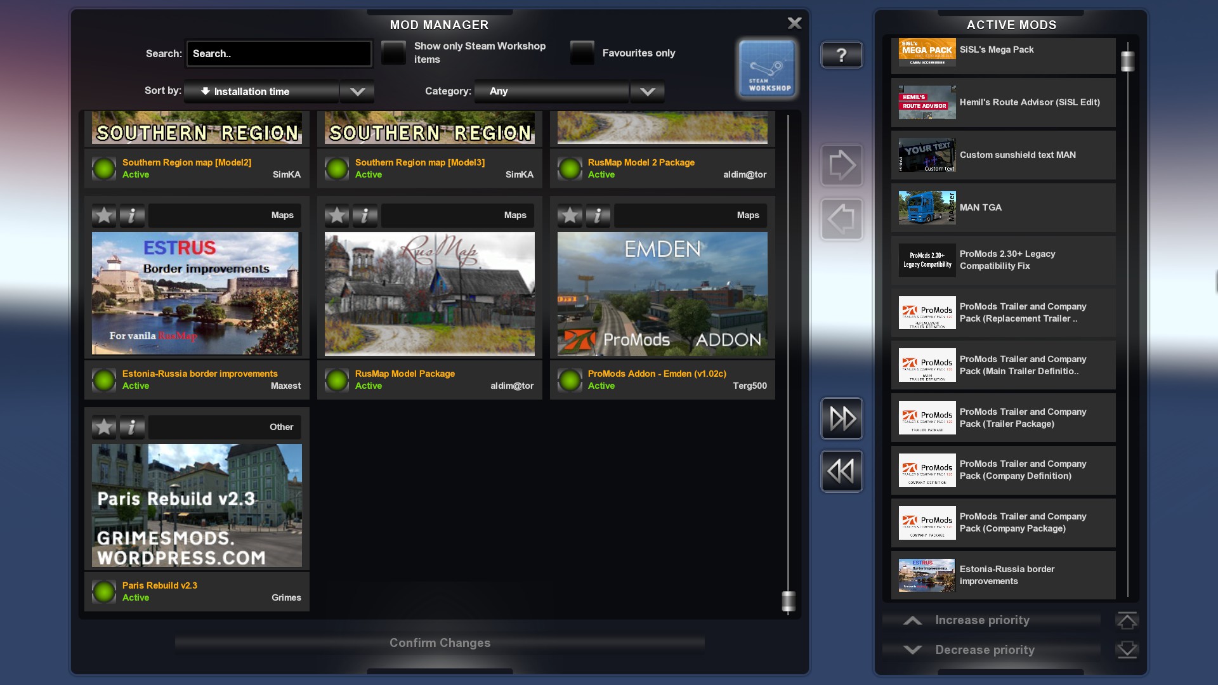Favourite the Estonia-Russia border improvements mod star

(x=104, y=216)
